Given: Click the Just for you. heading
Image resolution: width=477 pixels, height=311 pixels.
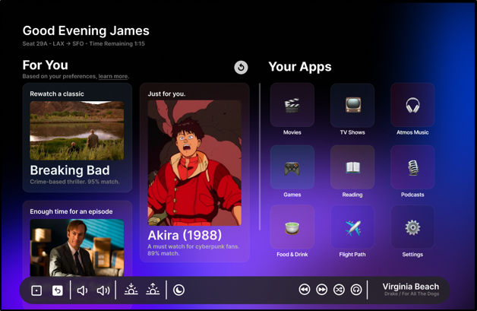Looking at the screenshot, I should pos(166,94).
